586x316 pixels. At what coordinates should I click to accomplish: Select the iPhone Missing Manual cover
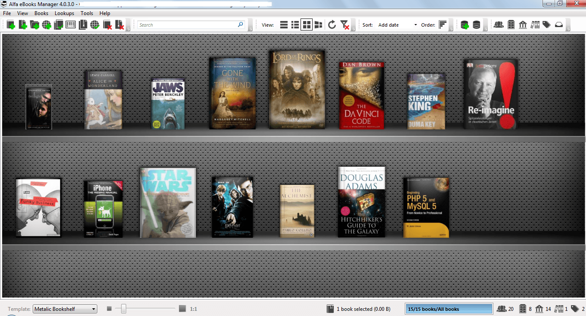coord(103,209)
